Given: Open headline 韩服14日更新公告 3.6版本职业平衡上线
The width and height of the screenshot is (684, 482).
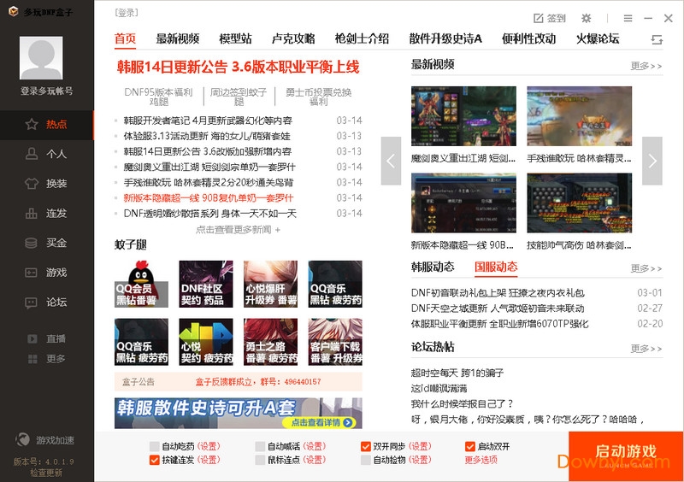Looking at the screenshot, I should (x=238, y=67).
